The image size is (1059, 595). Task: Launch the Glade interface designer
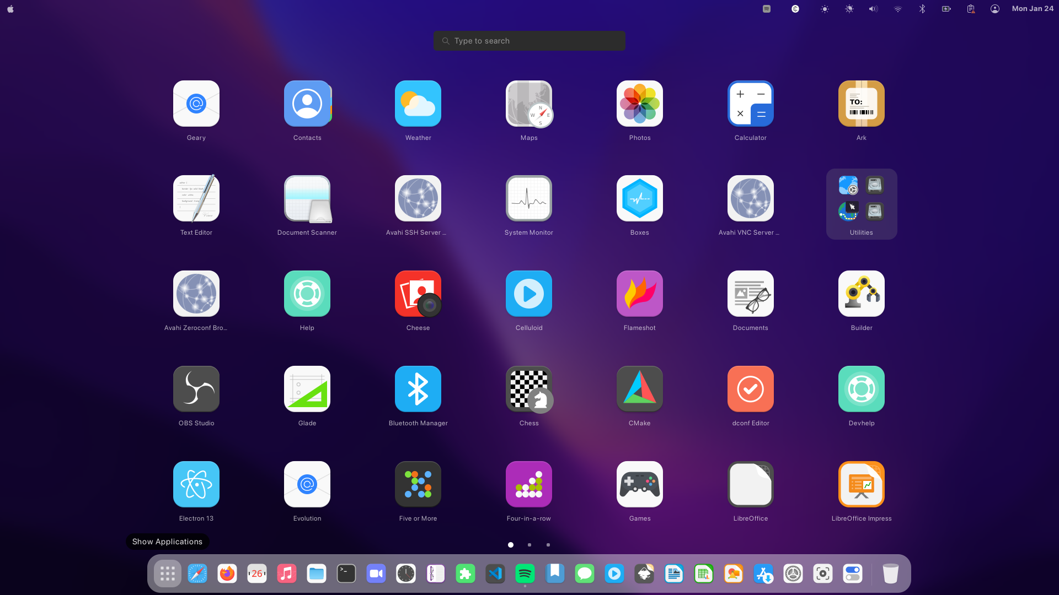click(x=307, y=389)
